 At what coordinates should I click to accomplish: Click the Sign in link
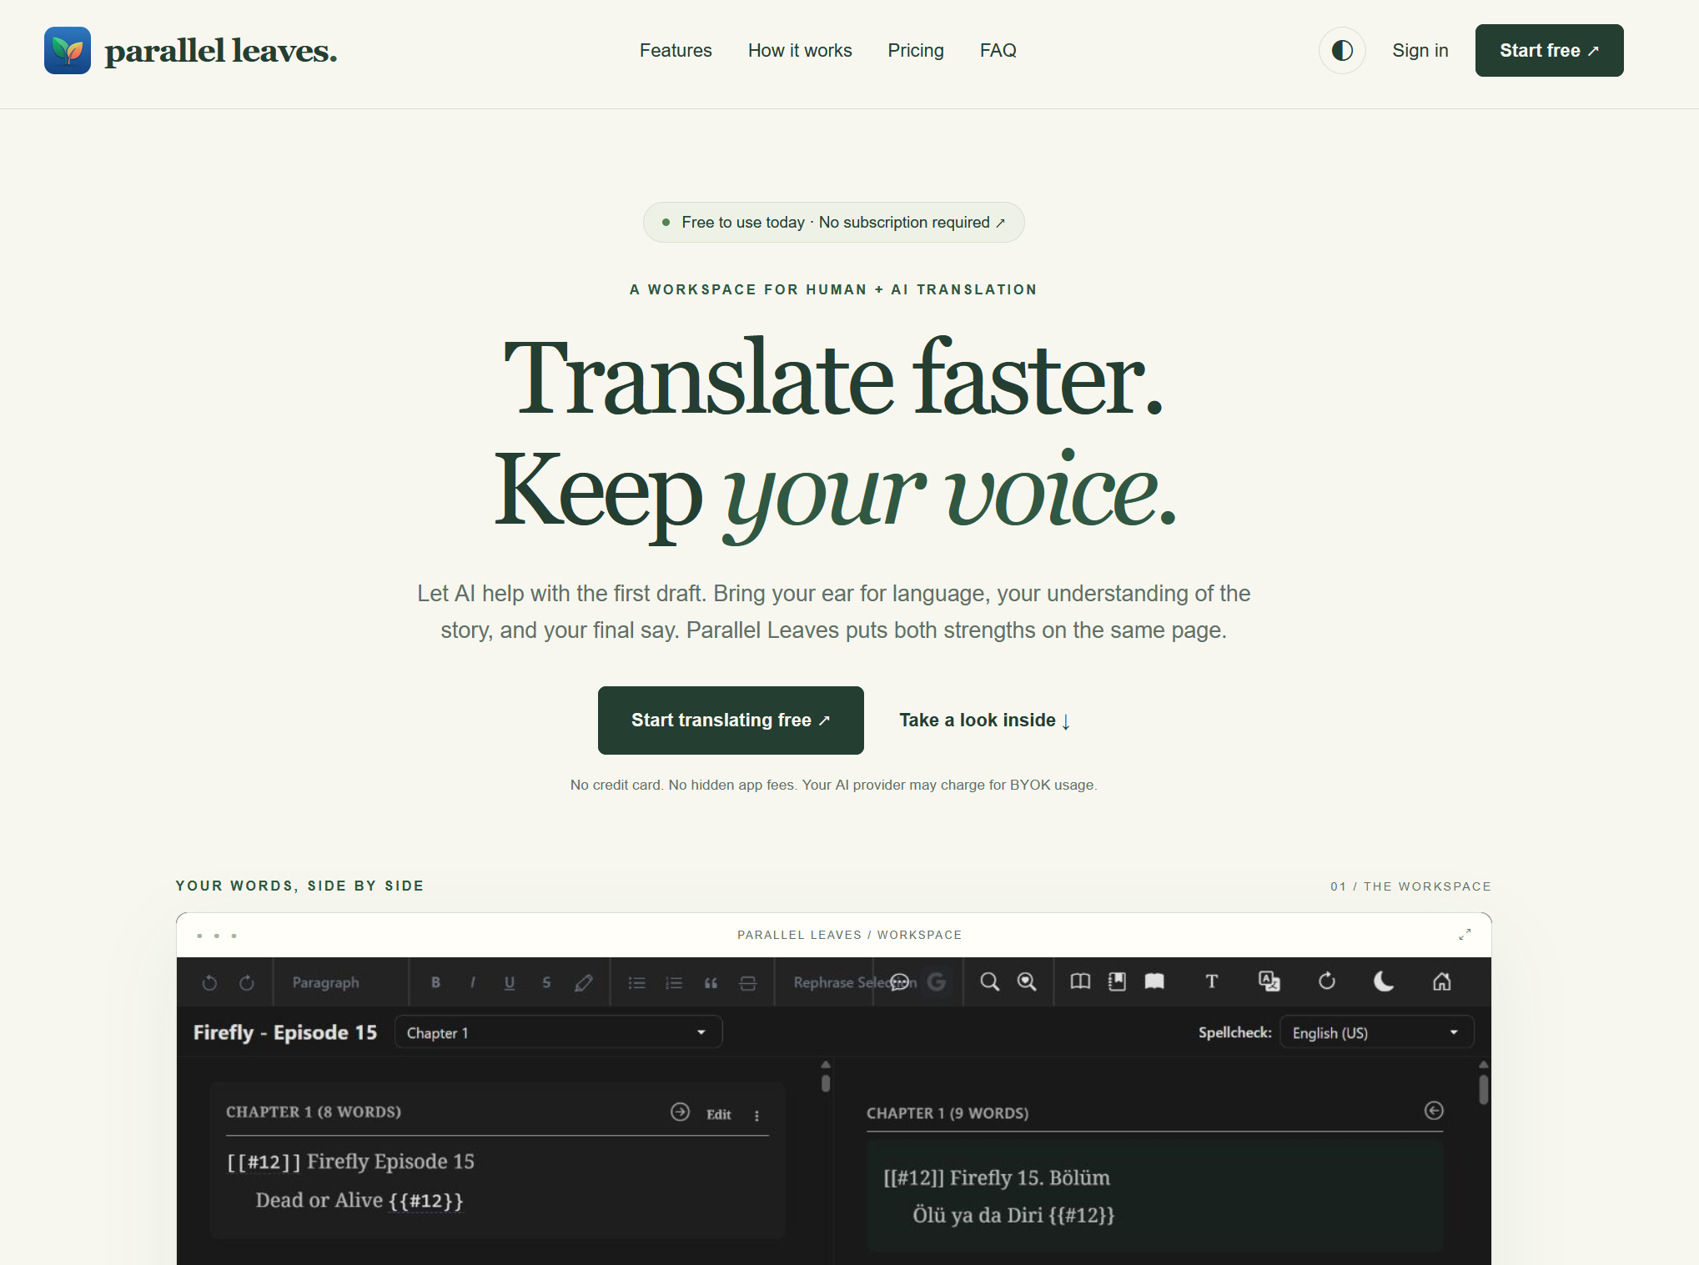pos(1420,51)
